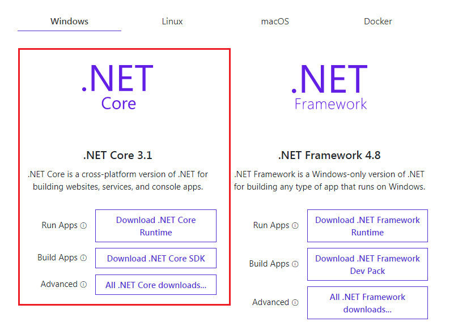
Task: Open All .NET Core downloads
Action: click(x=155, y=284)
